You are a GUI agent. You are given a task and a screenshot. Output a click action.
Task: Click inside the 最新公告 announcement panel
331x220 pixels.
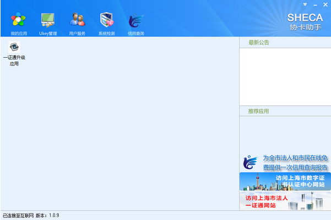[x=285, y=77]
